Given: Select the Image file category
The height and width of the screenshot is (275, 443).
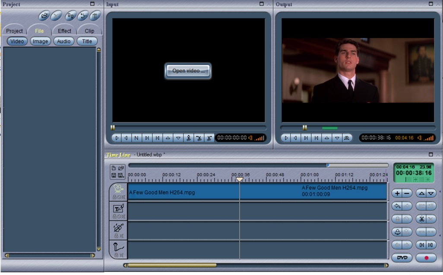Looking at the screenshot, I should [x=41, y=41].
